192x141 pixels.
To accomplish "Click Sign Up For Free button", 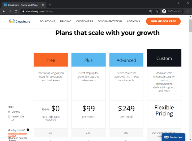I will pyautogui.click(x=163, y=21).
